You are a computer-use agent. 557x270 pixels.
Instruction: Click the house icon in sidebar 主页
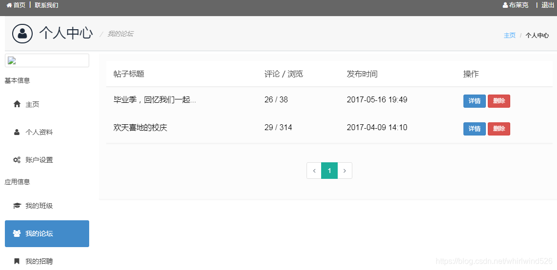[x=17, y=104]
